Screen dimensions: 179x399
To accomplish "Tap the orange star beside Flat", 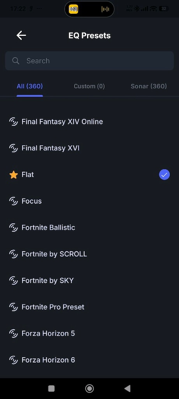I will (14, 175).
